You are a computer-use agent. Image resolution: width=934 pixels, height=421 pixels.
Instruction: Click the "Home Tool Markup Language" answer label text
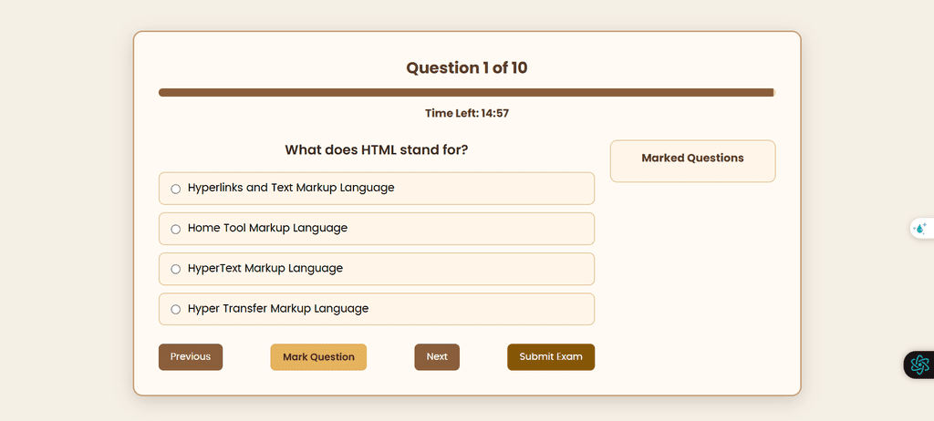(x=267, y=228)
